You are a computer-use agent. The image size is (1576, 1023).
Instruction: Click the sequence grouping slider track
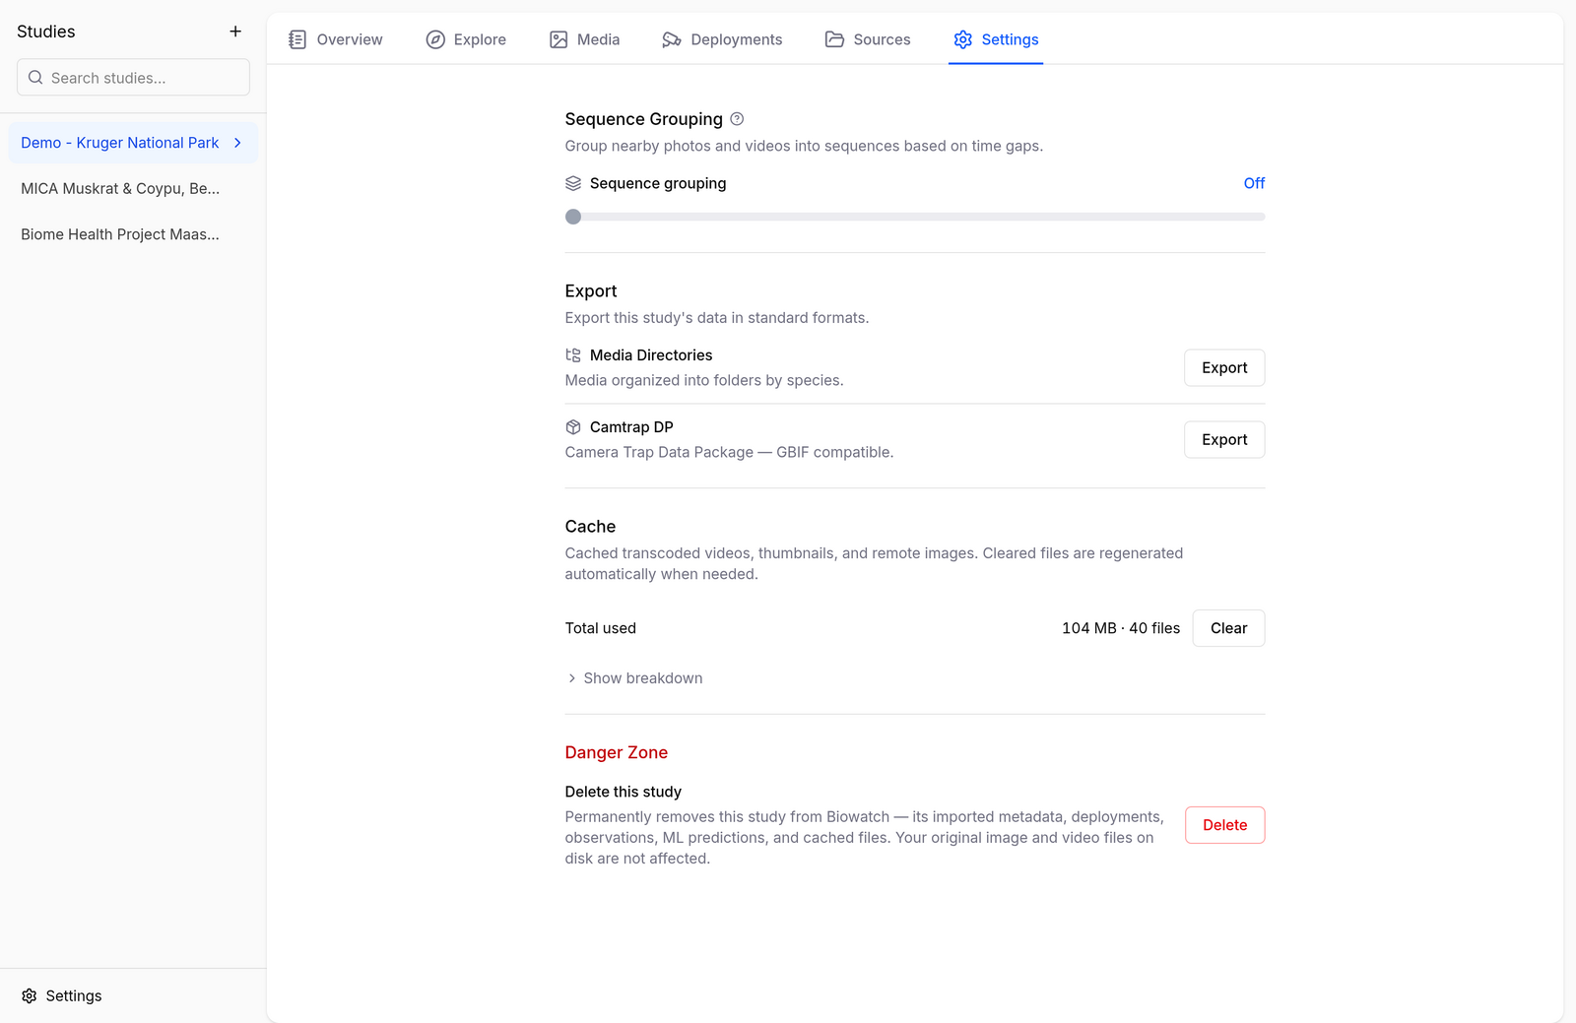(915, 217)
